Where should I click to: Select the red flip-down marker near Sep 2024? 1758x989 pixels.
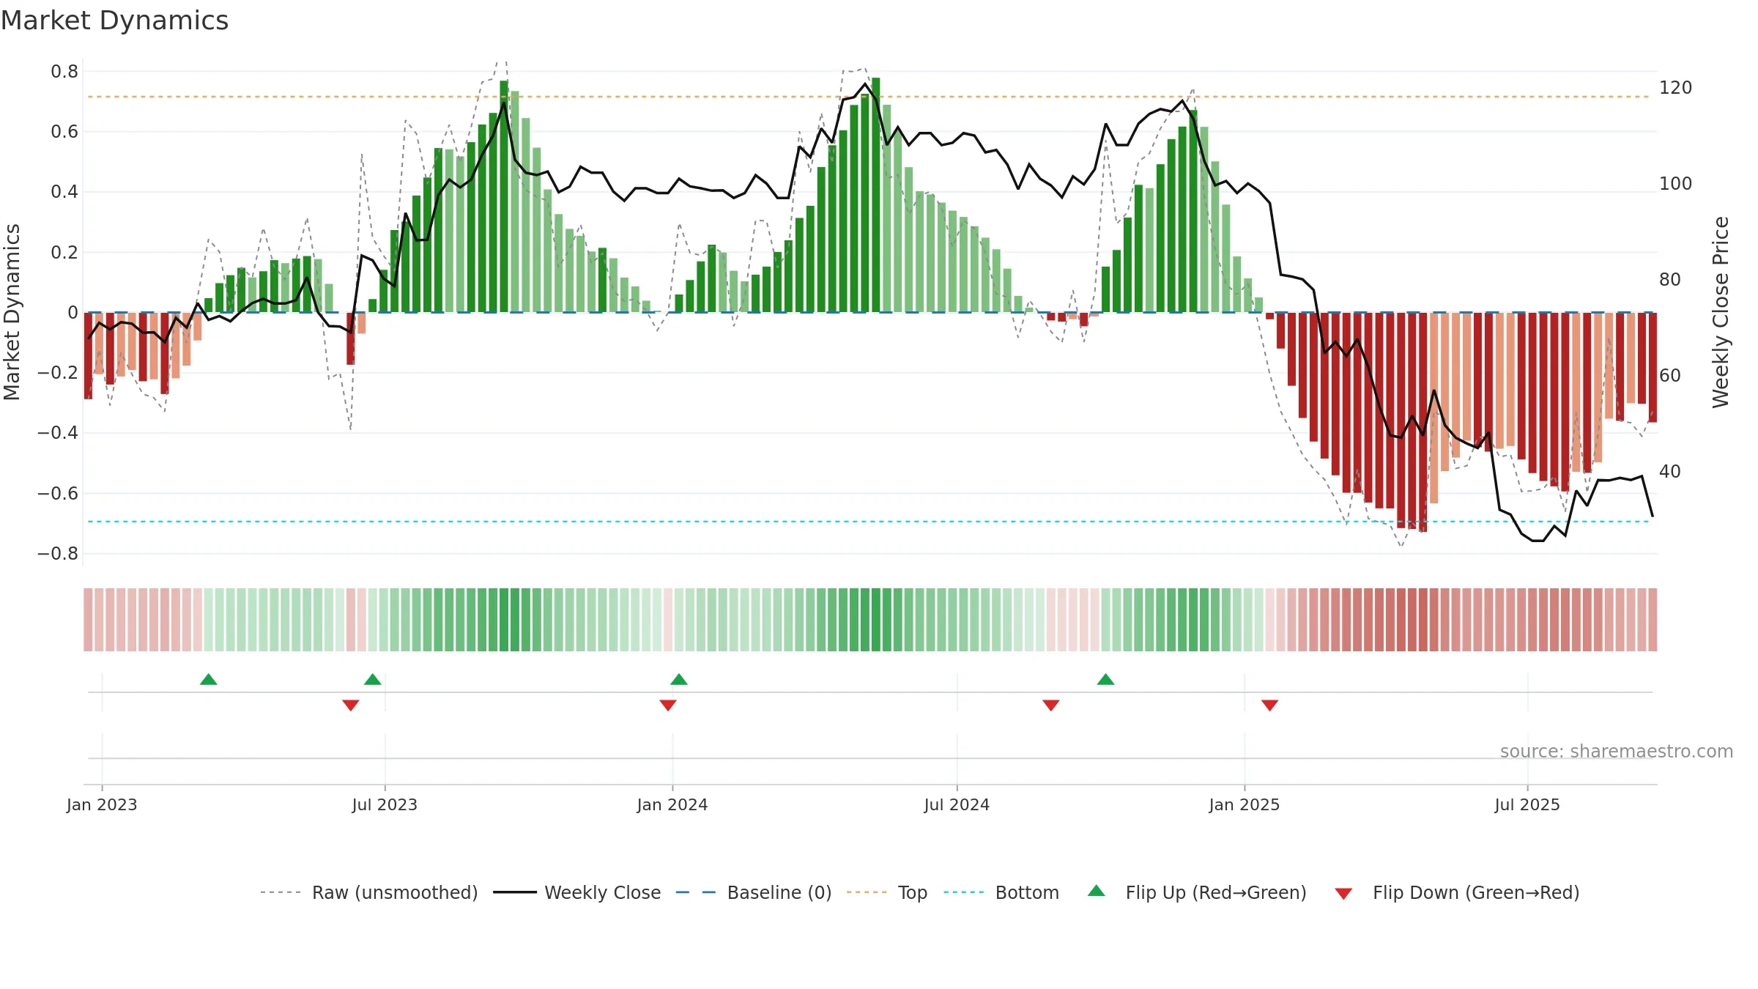click(1051, 705)
